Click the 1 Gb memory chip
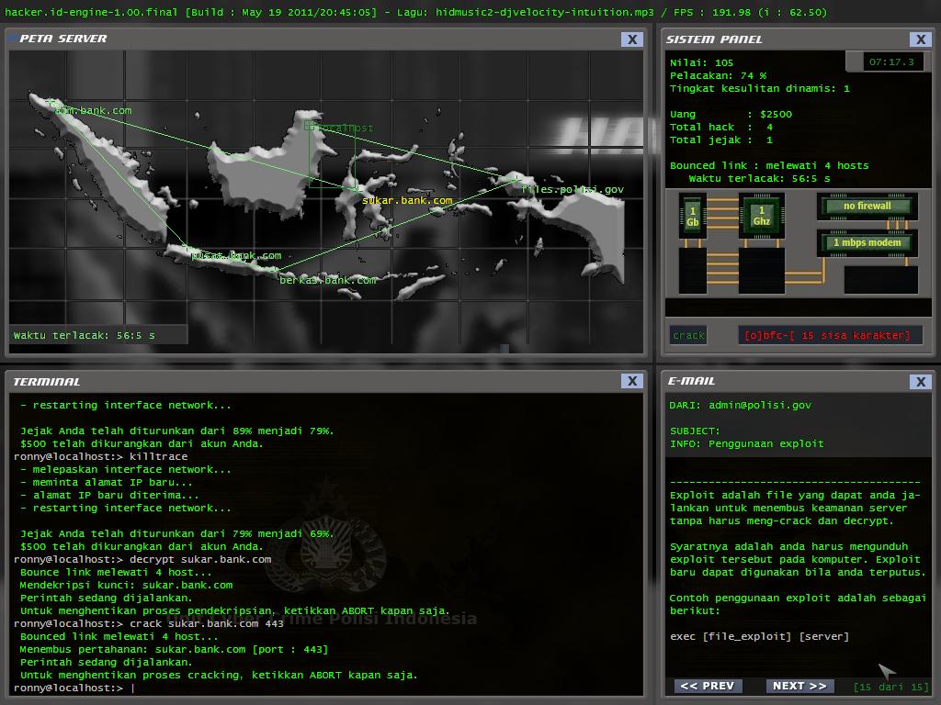Viewport: 941px width, 705px height. point(692,217)
